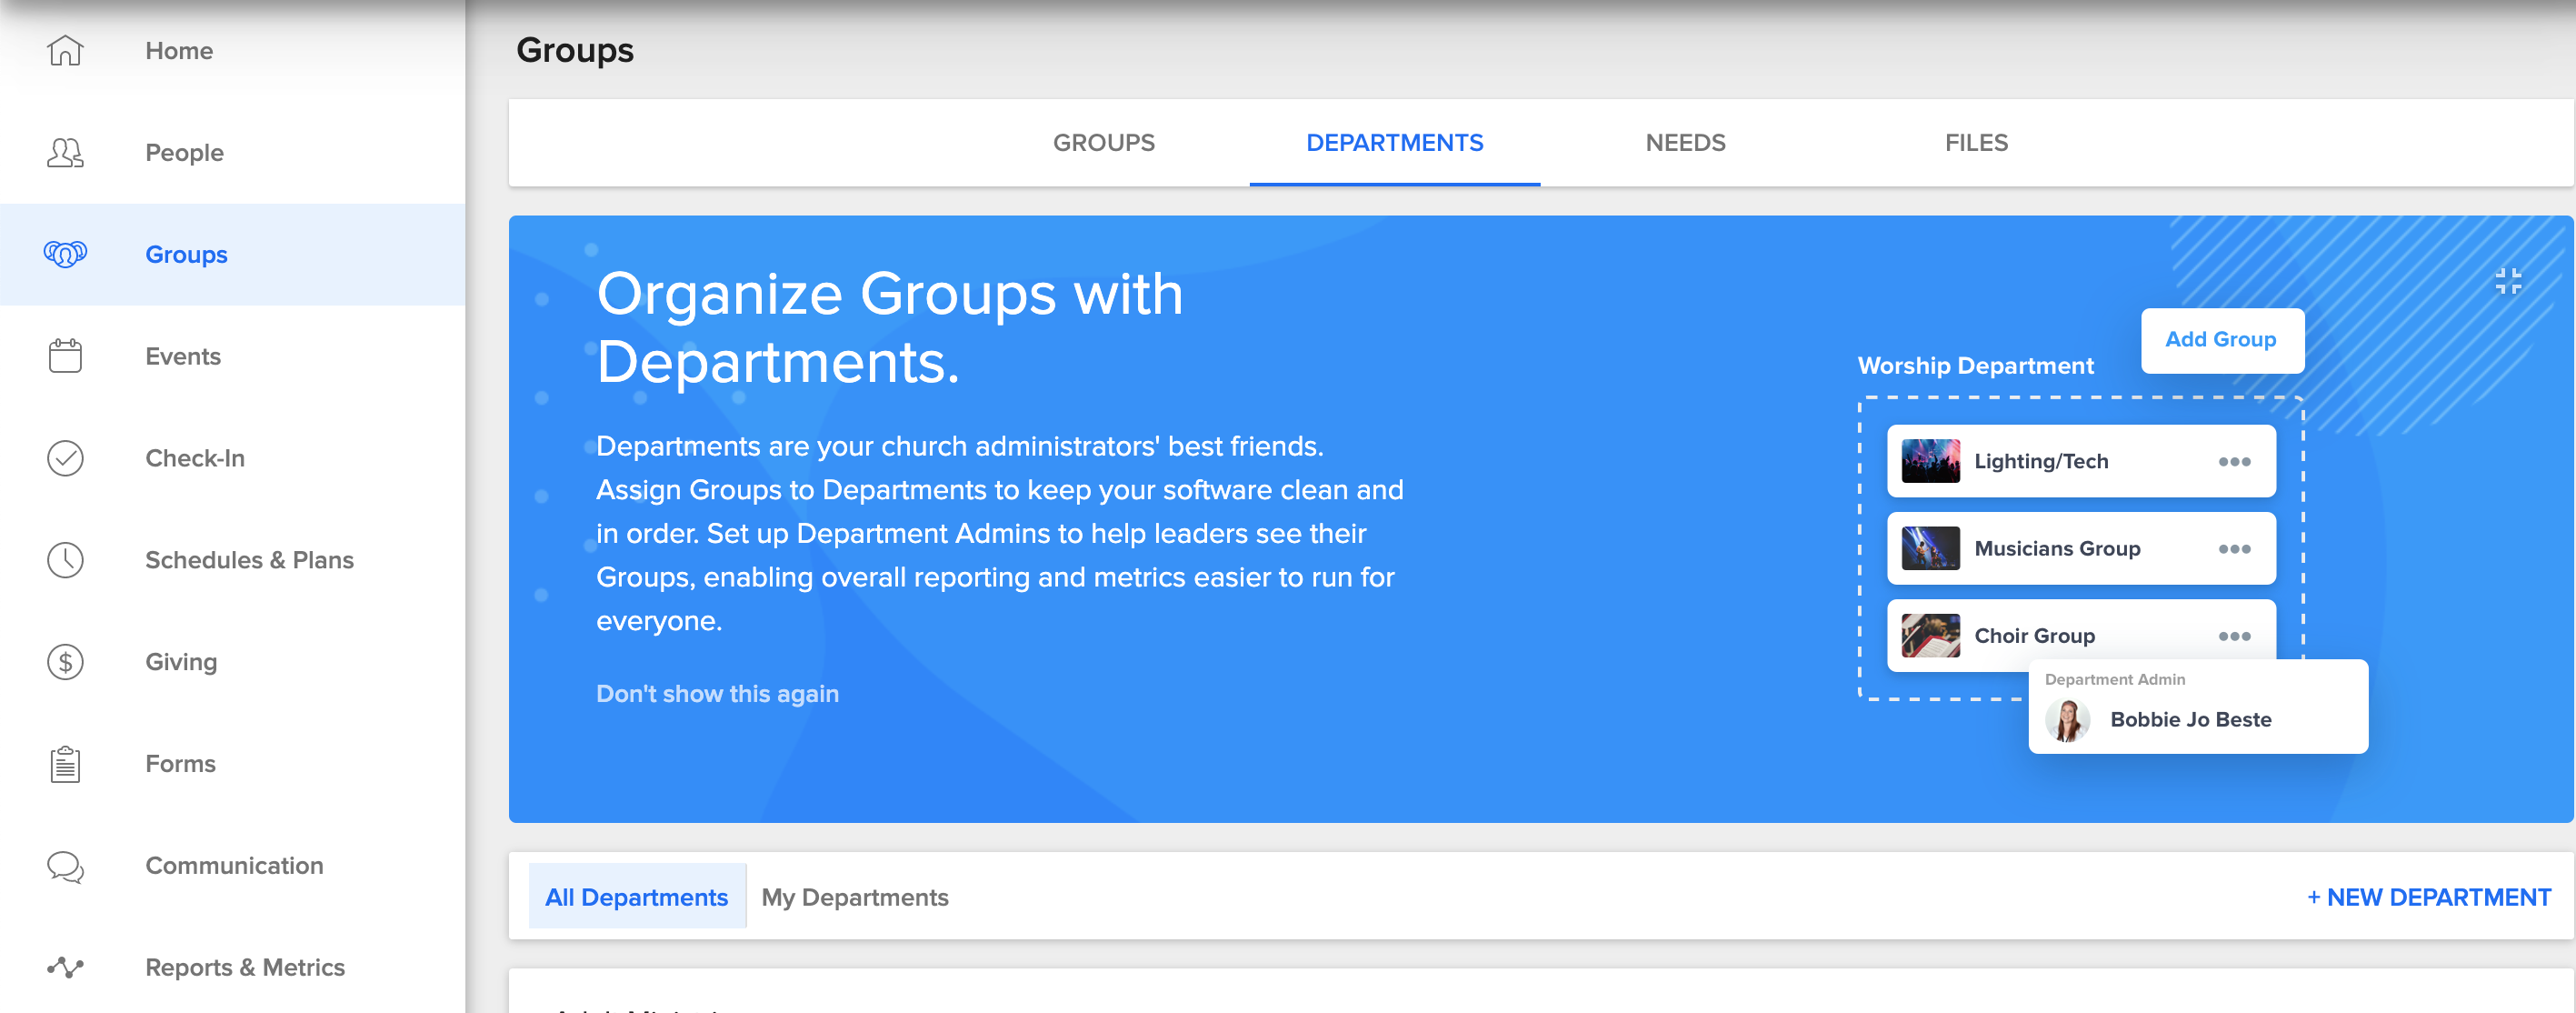Click the Reports & Metrics graph icon
This screenshot has height=1013, width=2576.
tap(65, 967)
